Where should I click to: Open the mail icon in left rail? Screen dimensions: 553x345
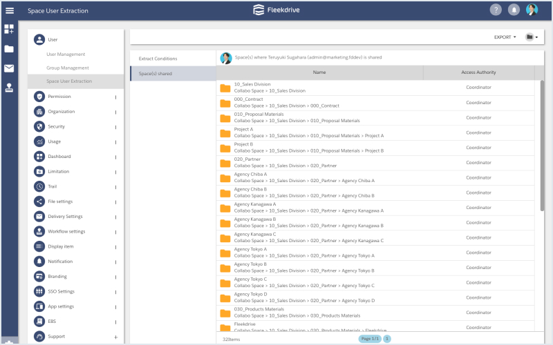(x=9, y=68)
